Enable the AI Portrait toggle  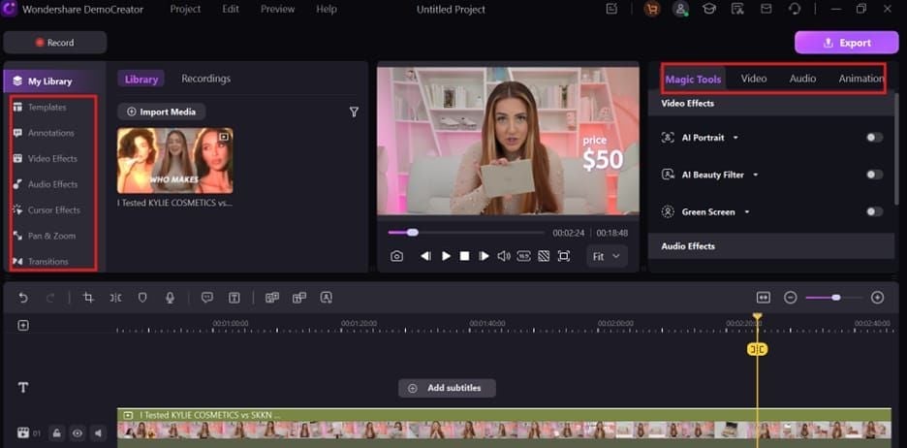coord(875,137)
